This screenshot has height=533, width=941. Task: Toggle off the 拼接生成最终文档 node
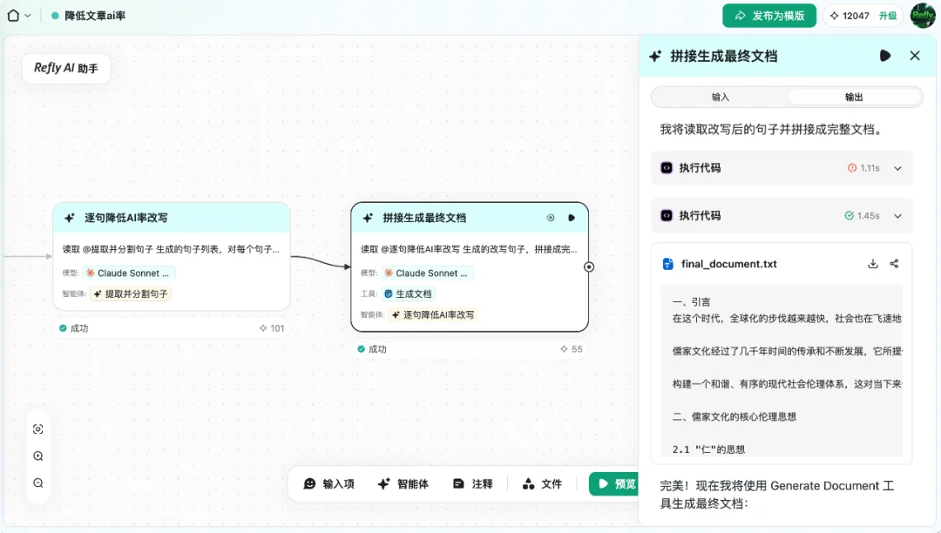[x=551, y=218]
